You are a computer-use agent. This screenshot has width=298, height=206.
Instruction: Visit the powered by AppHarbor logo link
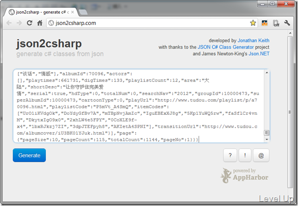[245, 175]
